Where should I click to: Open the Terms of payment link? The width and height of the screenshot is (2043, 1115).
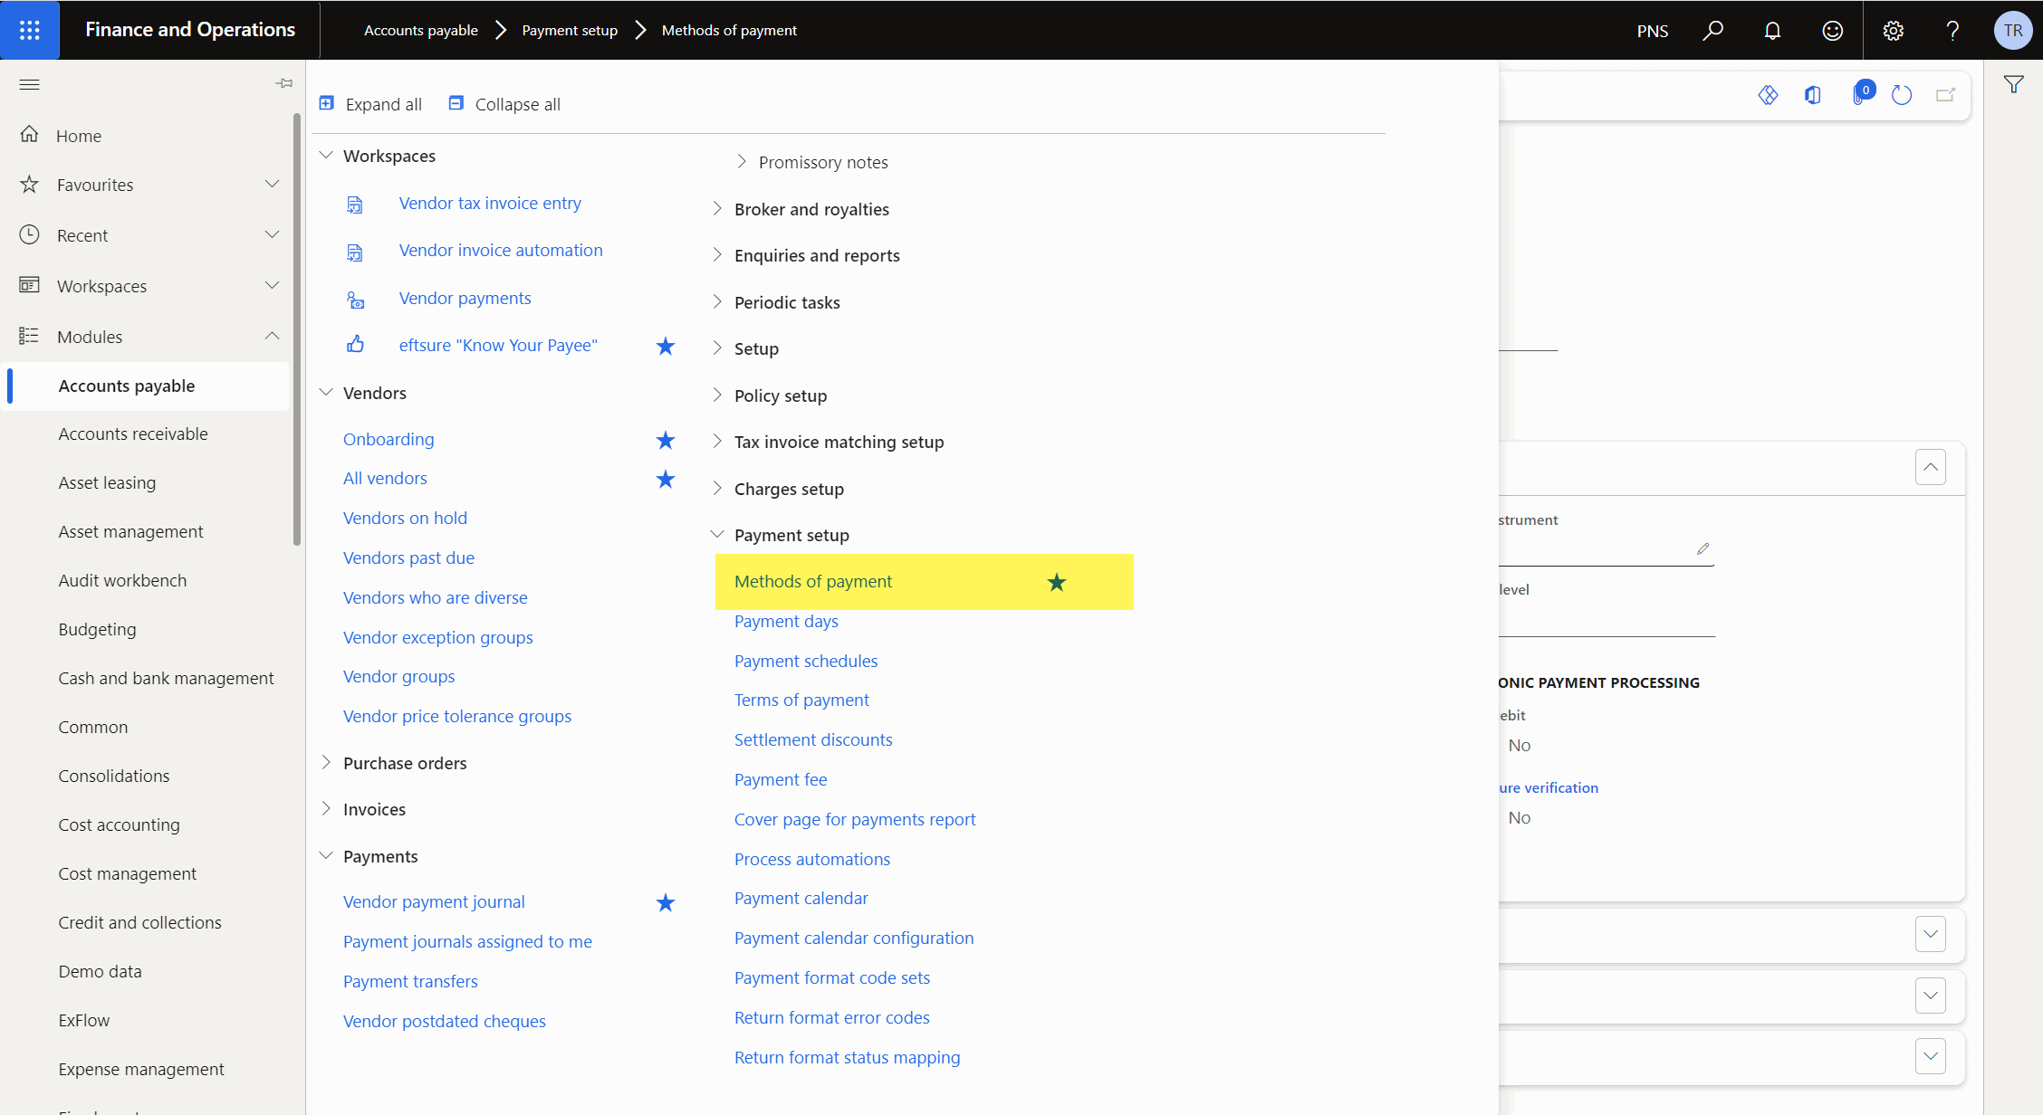(801, 700)
